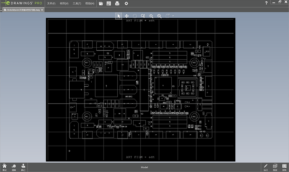This screenshot has height=172, width=289.
Task: Click the Zoom to Fit magnifier
Action: (x=159, y=15)
